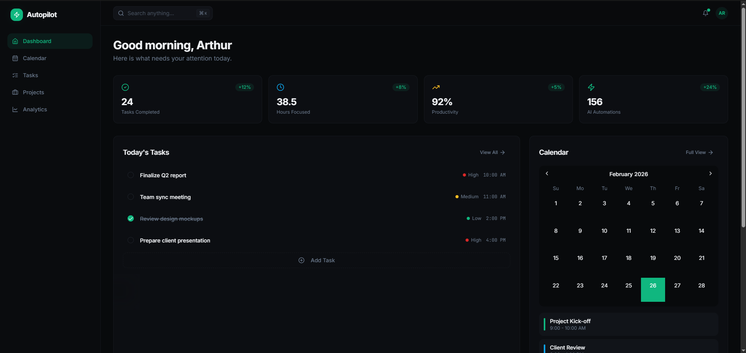
Task: Click the Autopilot lightning bolt logo
Action: (16, 15)
